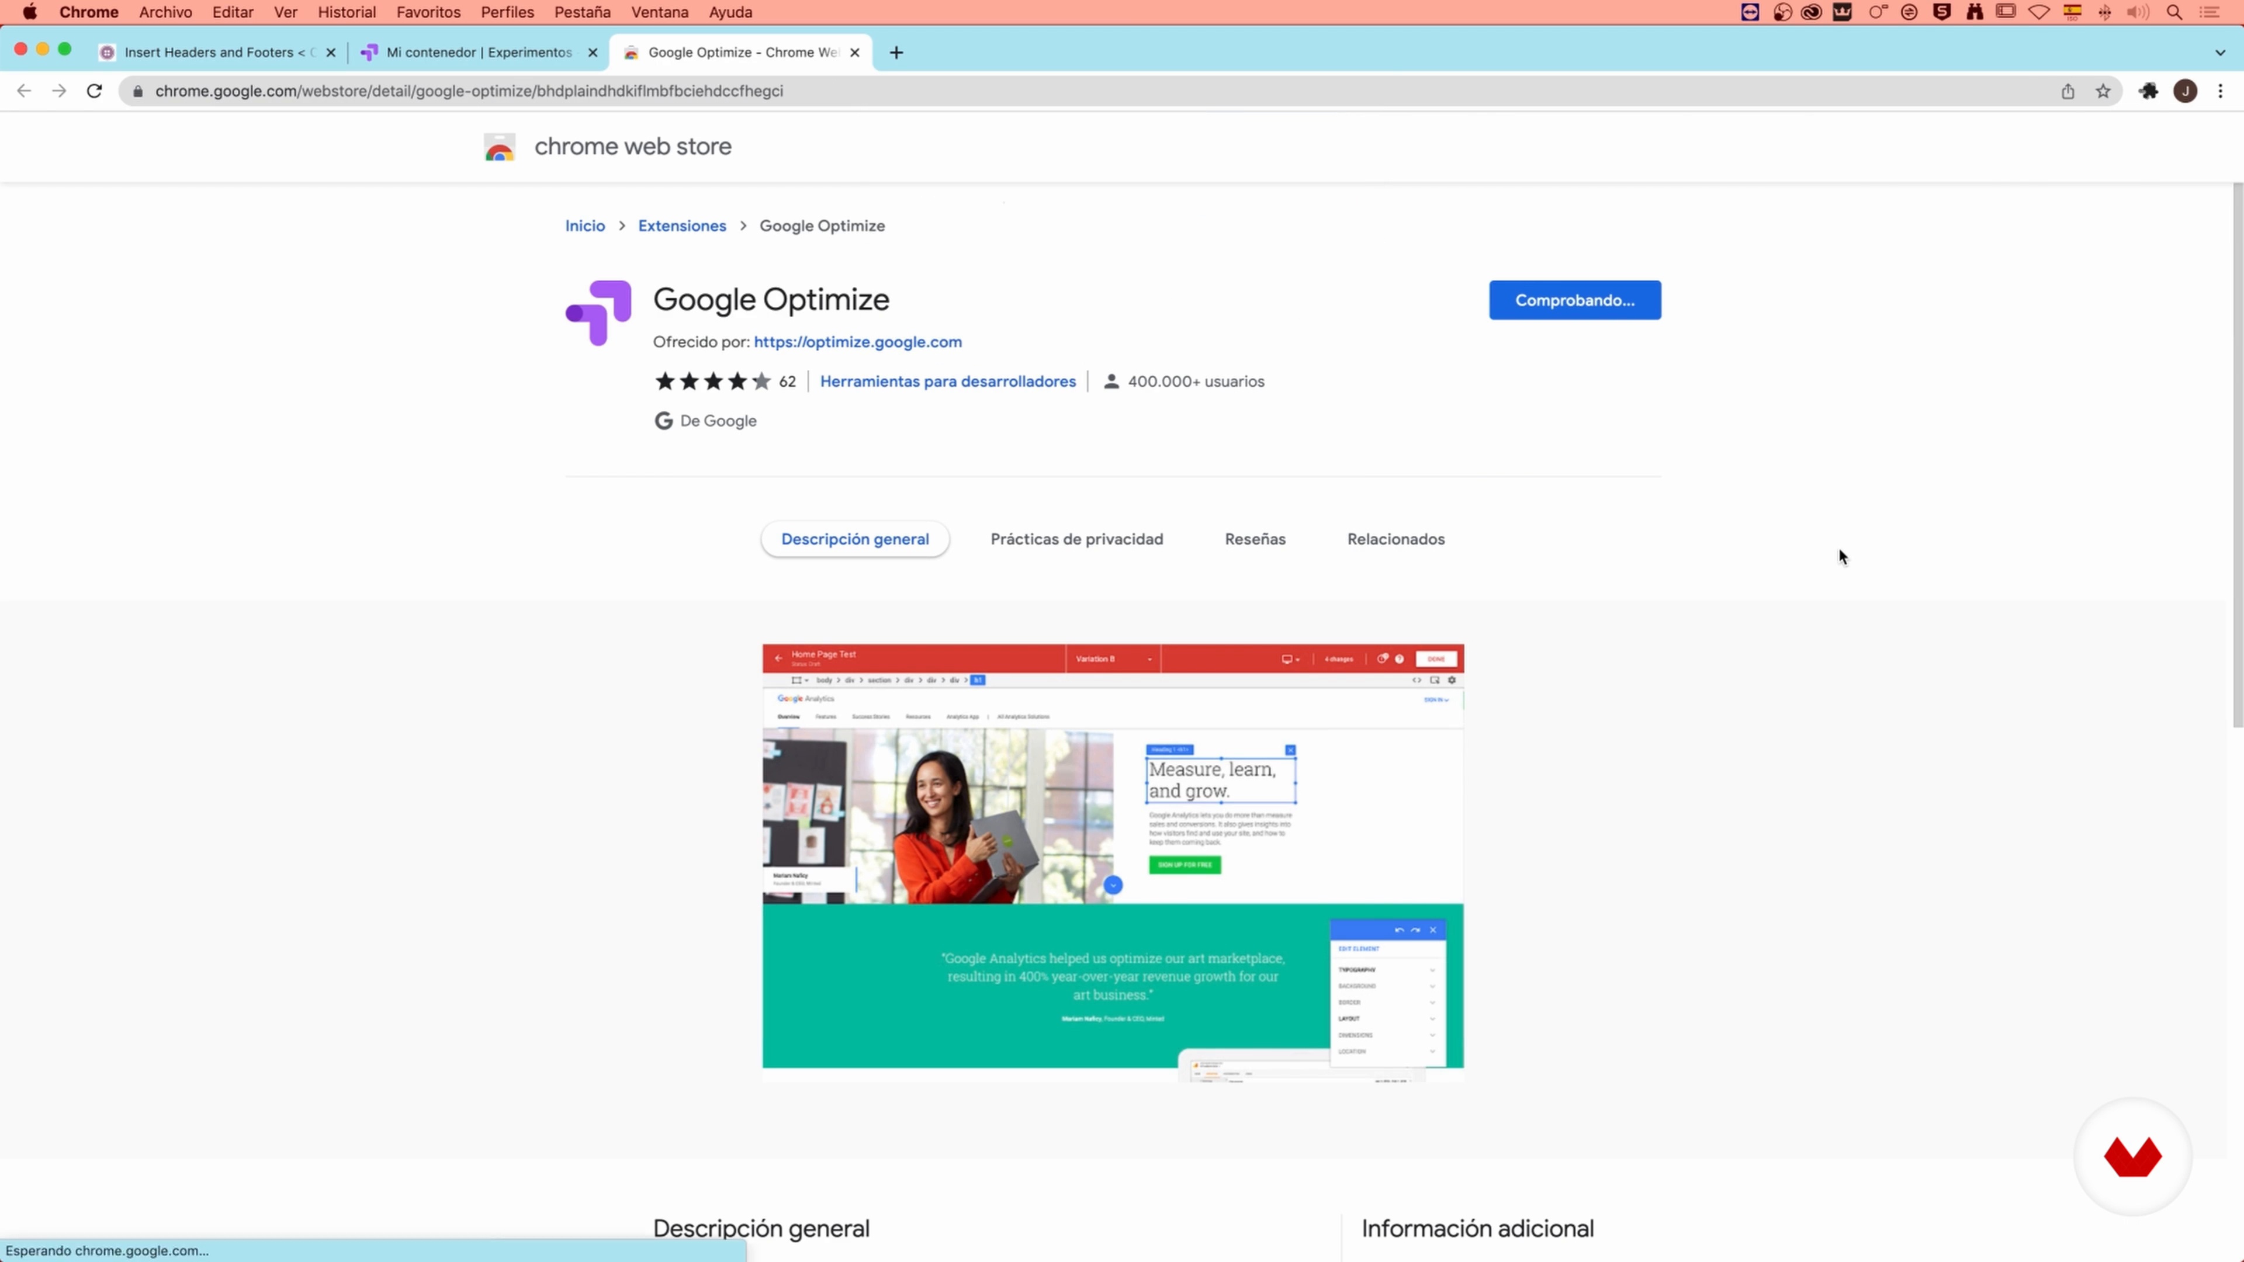Close the Insert Headers and Footers tab
Screen dimensions: 2244x1262
331,52
